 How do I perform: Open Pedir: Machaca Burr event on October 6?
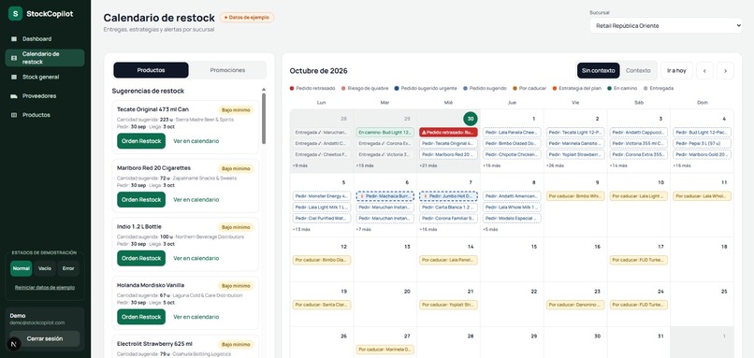point(384,196)
